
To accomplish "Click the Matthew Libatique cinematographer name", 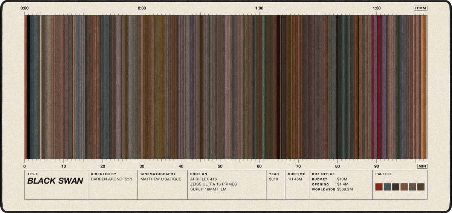I will point(161,179).
